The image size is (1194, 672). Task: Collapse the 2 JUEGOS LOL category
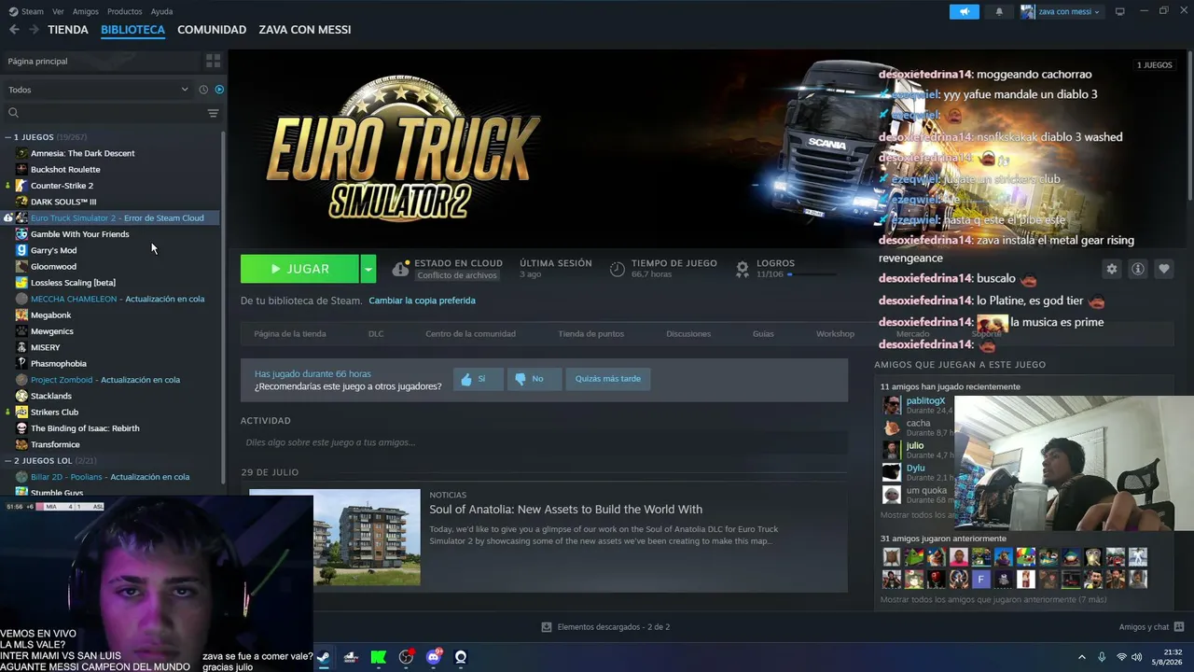click(x=7, y=461)
